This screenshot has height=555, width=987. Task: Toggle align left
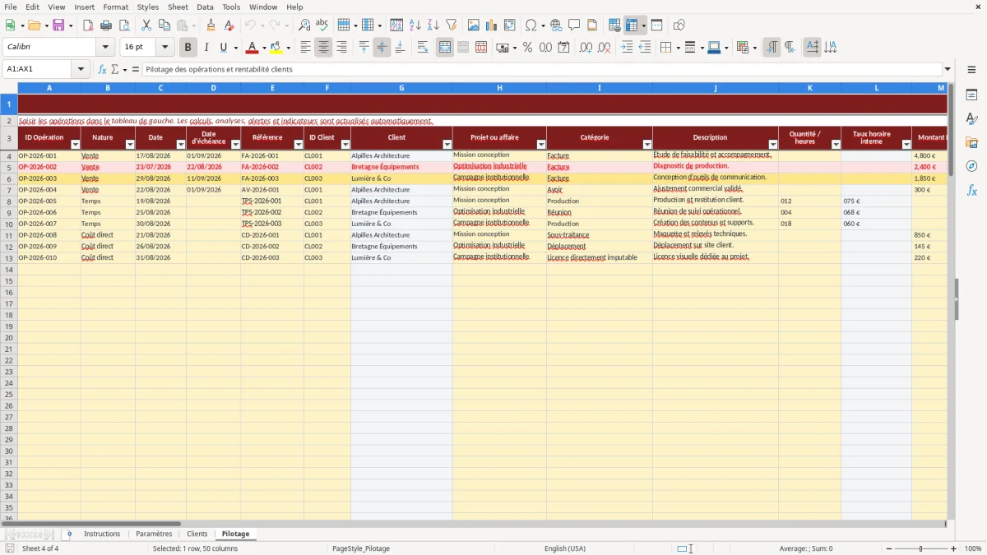pos(305,48)
